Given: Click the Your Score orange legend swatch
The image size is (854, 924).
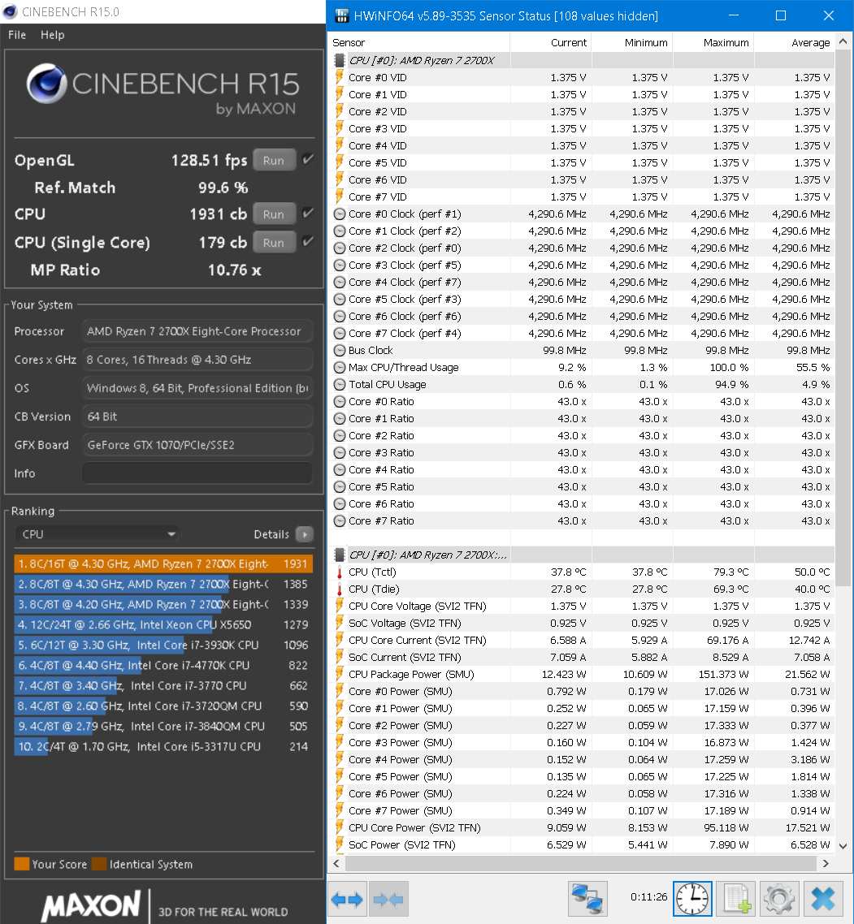Looking at the screenshot, I should 22,864.
